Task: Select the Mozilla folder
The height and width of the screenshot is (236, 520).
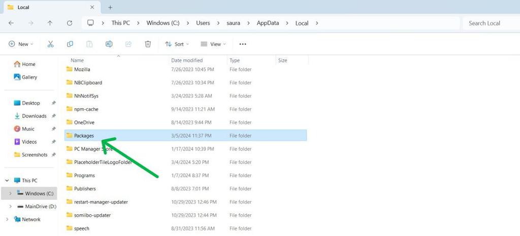Action: 186,69
